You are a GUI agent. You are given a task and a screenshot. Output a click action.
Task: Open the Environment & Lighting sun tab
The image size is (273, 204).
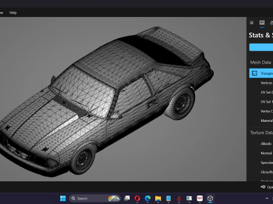click(251, 23)
